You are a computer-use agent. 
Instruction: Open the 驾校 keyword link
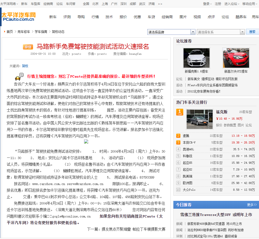(25, 66)
